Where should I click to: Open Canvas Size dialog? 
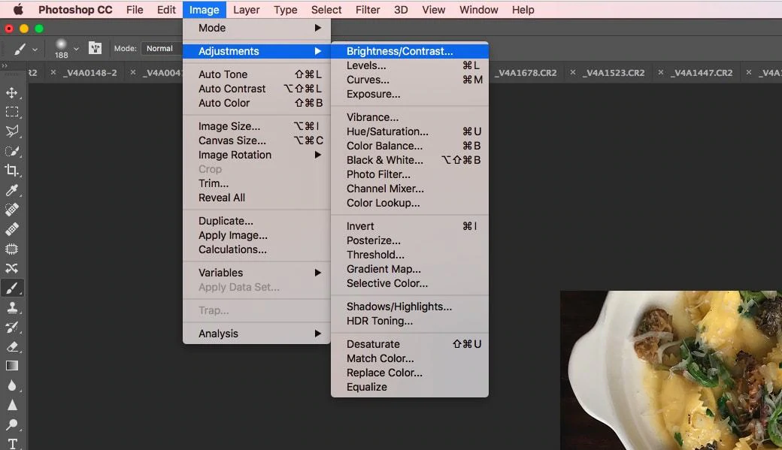point(256,140)
